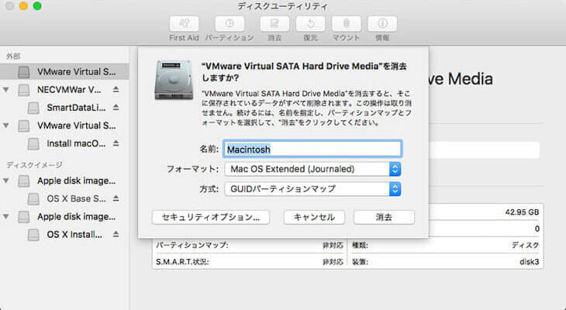Eject the OS X Install... volume

116,234
